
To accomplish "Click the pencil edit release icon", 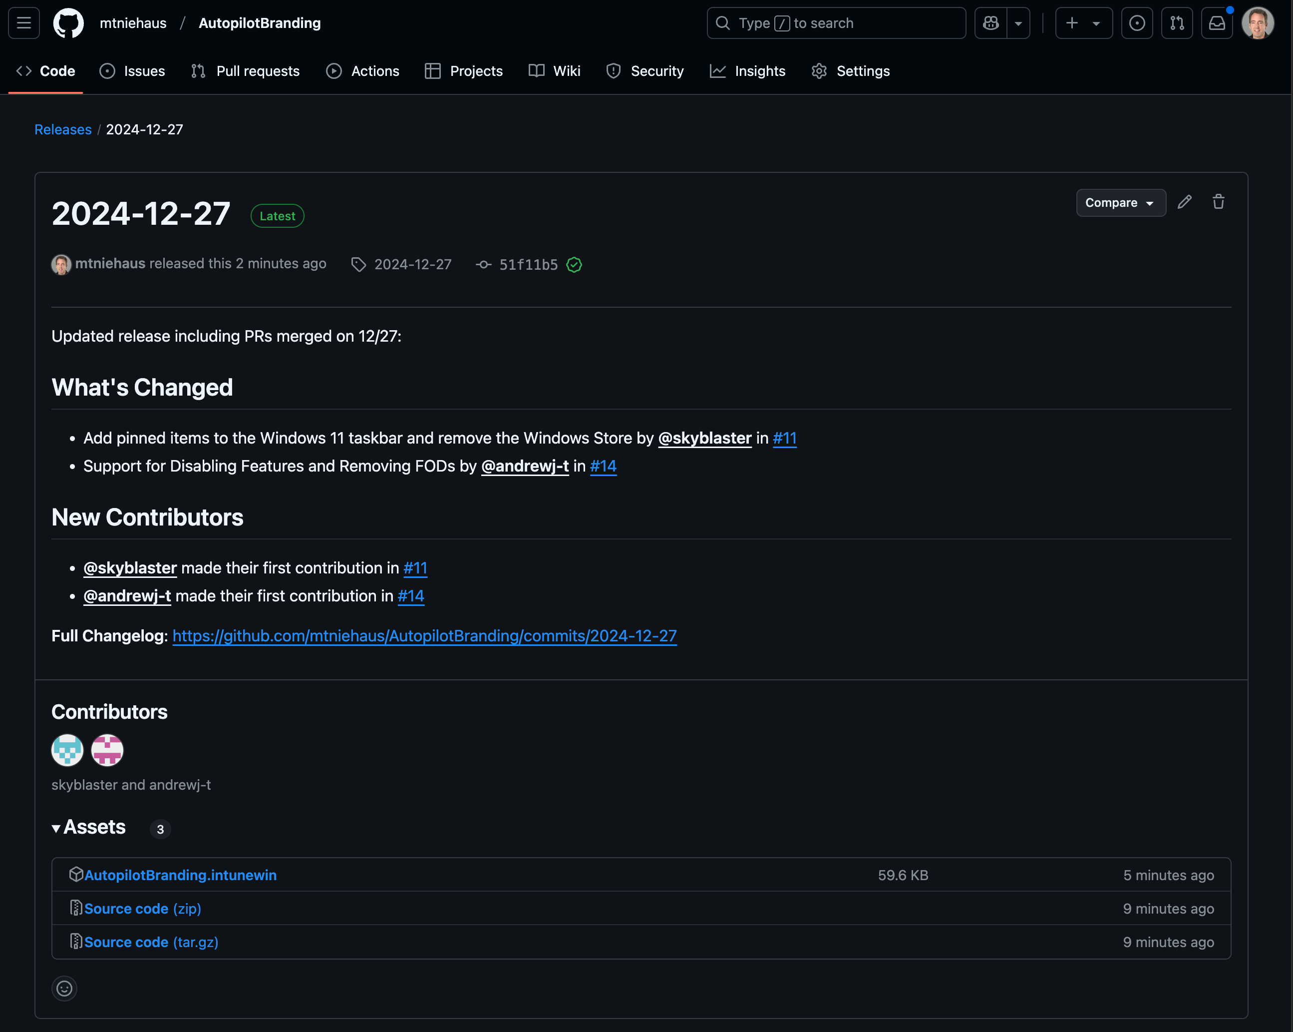I will pyautogui.click(x=1184, y=202).
